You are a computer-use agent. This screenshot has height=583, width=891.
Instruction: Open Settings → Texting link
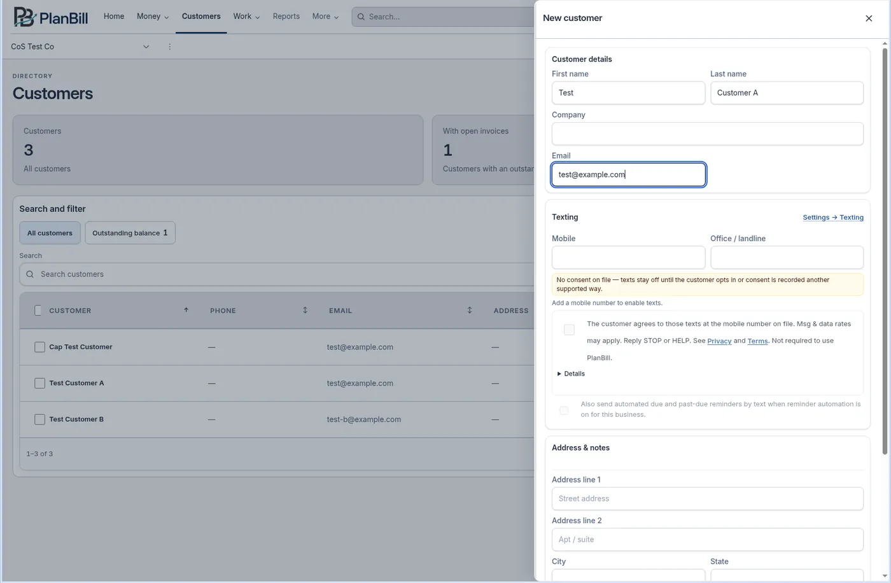click(x=833, y=218)
